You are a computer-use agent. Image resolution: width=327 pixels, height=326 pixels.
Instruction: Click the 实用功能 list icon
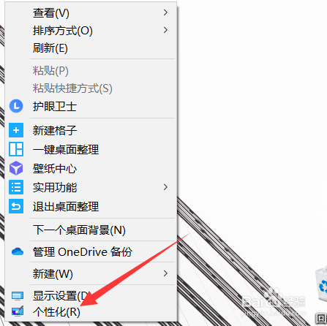pos(16,187)
